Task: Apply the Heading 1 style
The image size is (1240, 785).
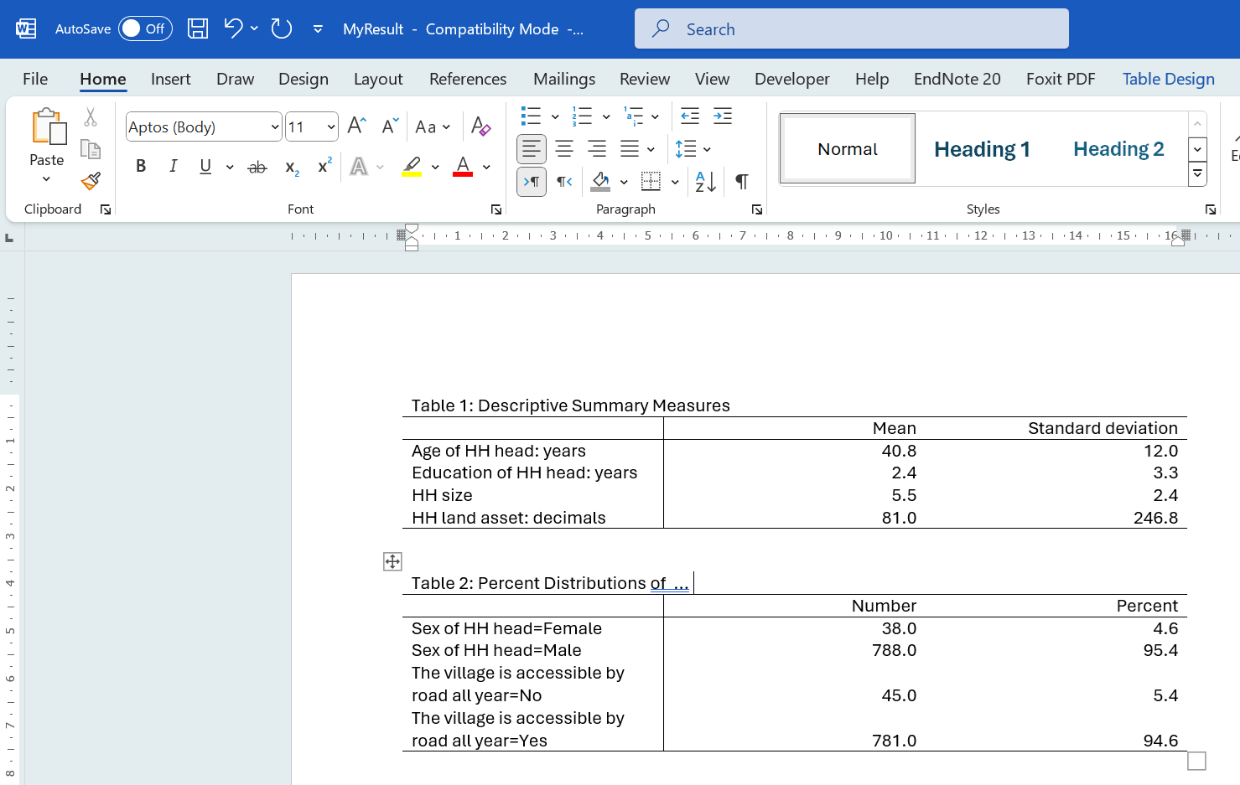Action: (982, 148)
